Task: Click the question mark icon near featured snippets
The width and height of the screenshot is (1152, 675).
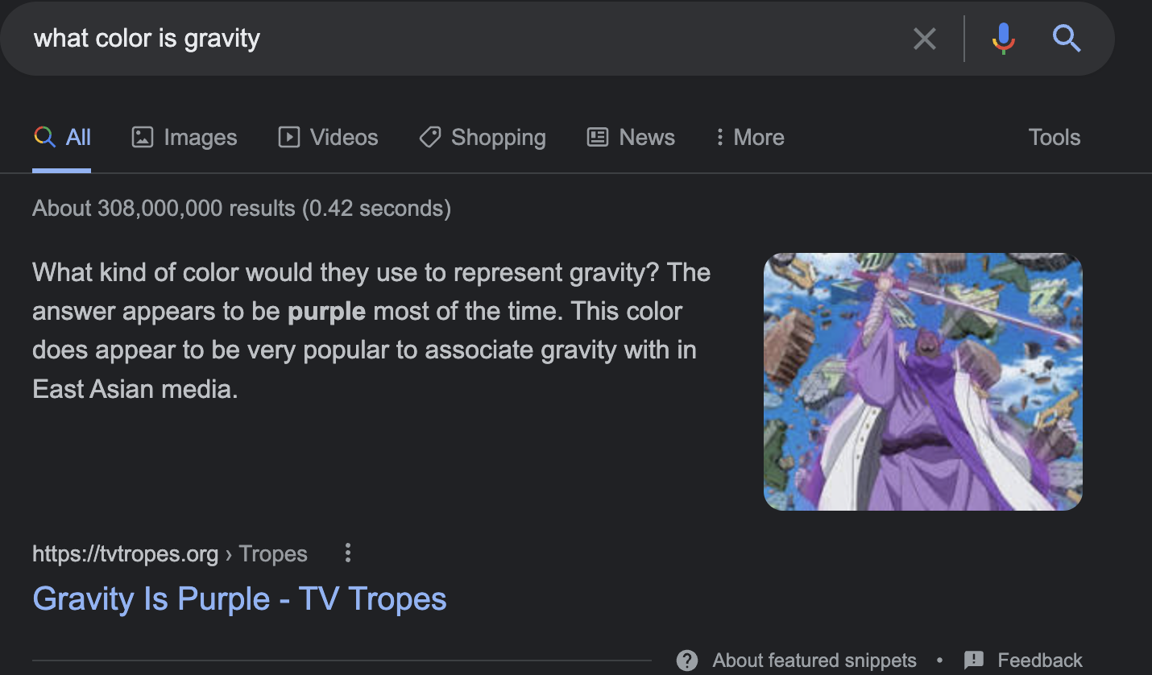Action: click(686, 660)
